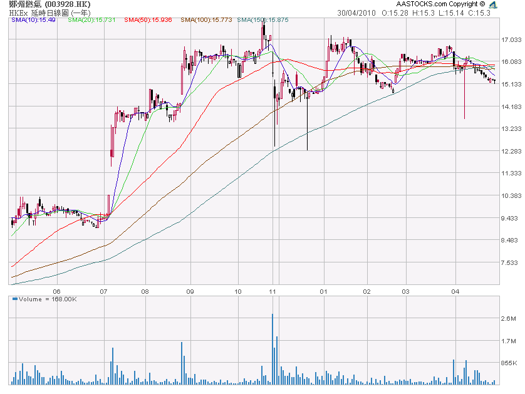Click the 15.133 price axis label
This screenshot has height=394, width=525.
tap(511, 84)
